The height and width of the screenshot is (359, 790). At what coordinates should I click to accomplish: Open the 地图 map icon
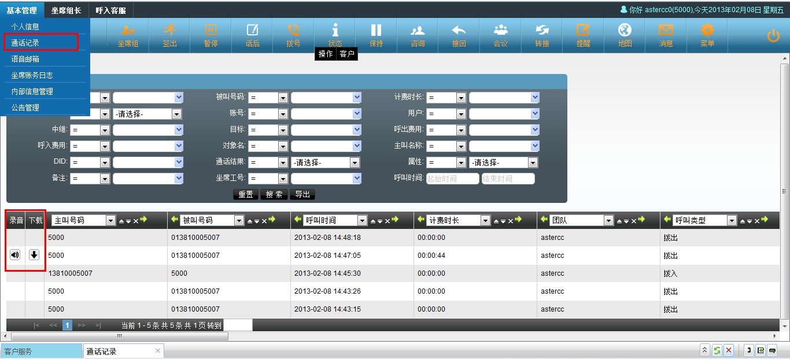[625, 35]
